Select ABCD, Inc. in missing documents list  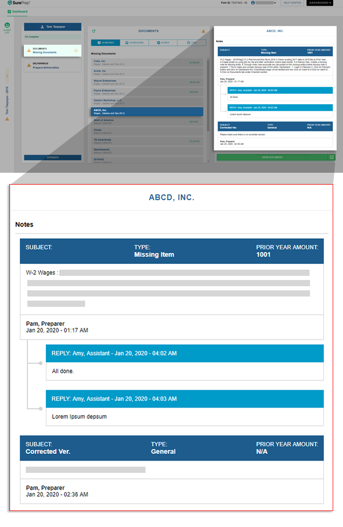click(x=147, y=111)
